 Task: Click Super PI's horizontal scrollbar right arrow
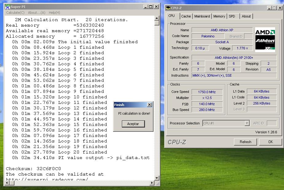[x=152, y=183]
